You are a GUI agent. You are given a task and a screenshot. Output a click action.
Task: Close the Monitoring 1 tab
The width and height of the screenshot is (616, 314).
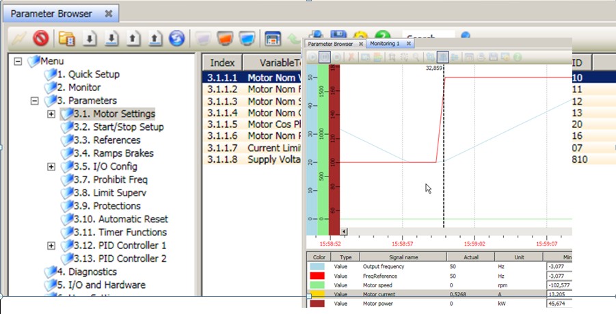[409, 44]
